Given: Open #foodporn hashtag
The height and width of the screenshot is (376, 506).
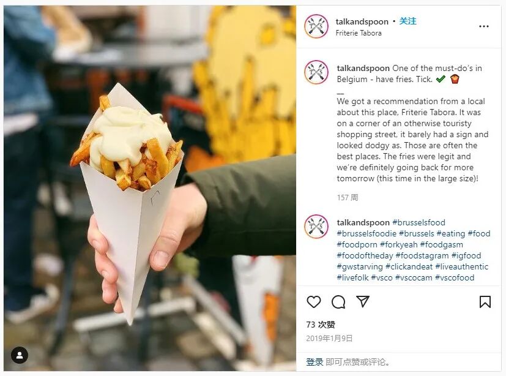Looking at the screenshot, I should [357, 244].
